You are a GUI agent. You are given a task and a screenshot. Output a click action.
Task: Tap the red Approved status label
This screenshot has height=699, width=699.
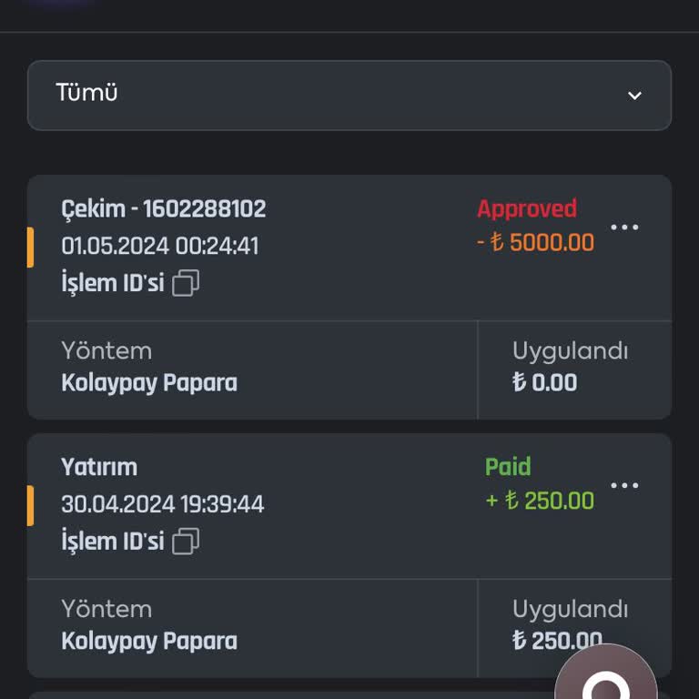click(x=527, y=209)
